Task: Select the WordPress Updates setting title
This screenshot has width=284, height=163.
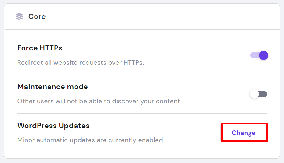Action: pos(53,126)
